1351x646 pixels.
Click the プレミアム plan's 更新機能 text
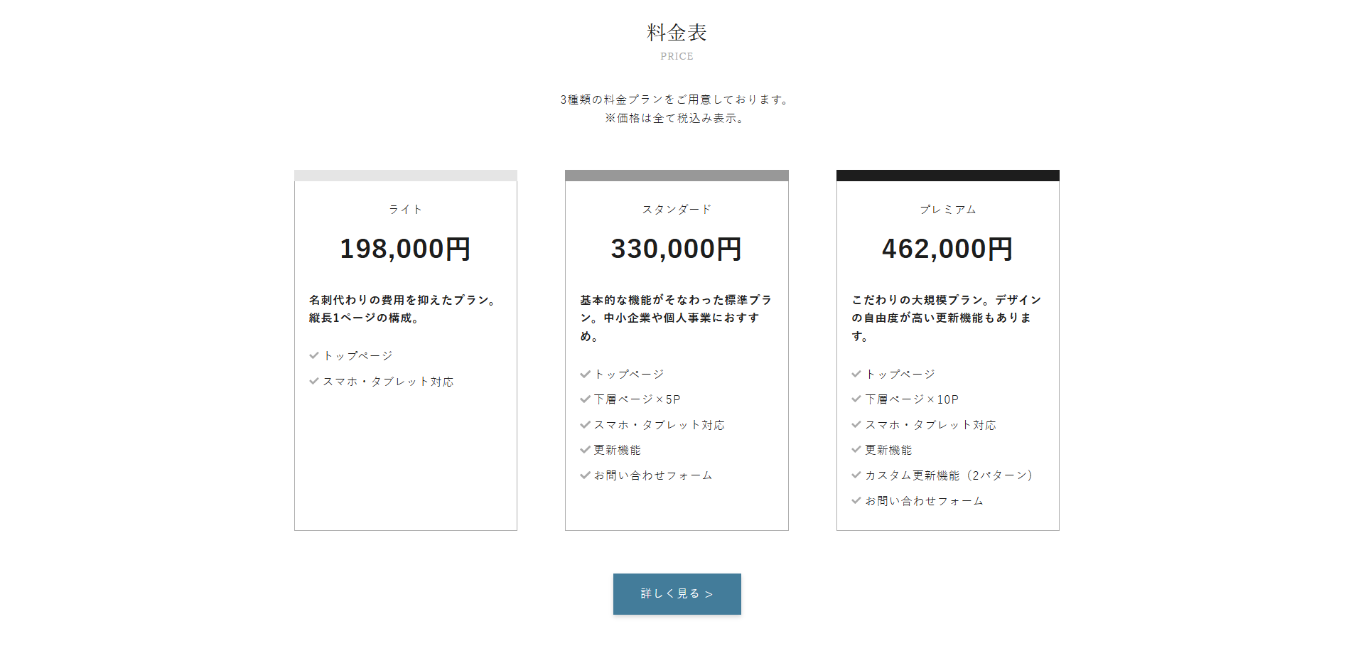888,450
